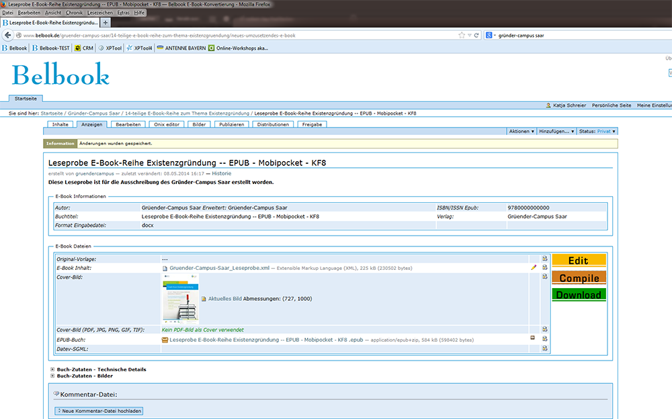Screen dimensions: 672x419
Task: Click Neue Kommentar-Datei hochladen button
Action: 99,411
